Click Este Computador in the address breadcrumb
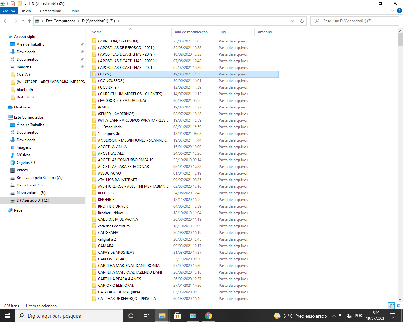Screen dimensions: 403x322 [60, 21]
